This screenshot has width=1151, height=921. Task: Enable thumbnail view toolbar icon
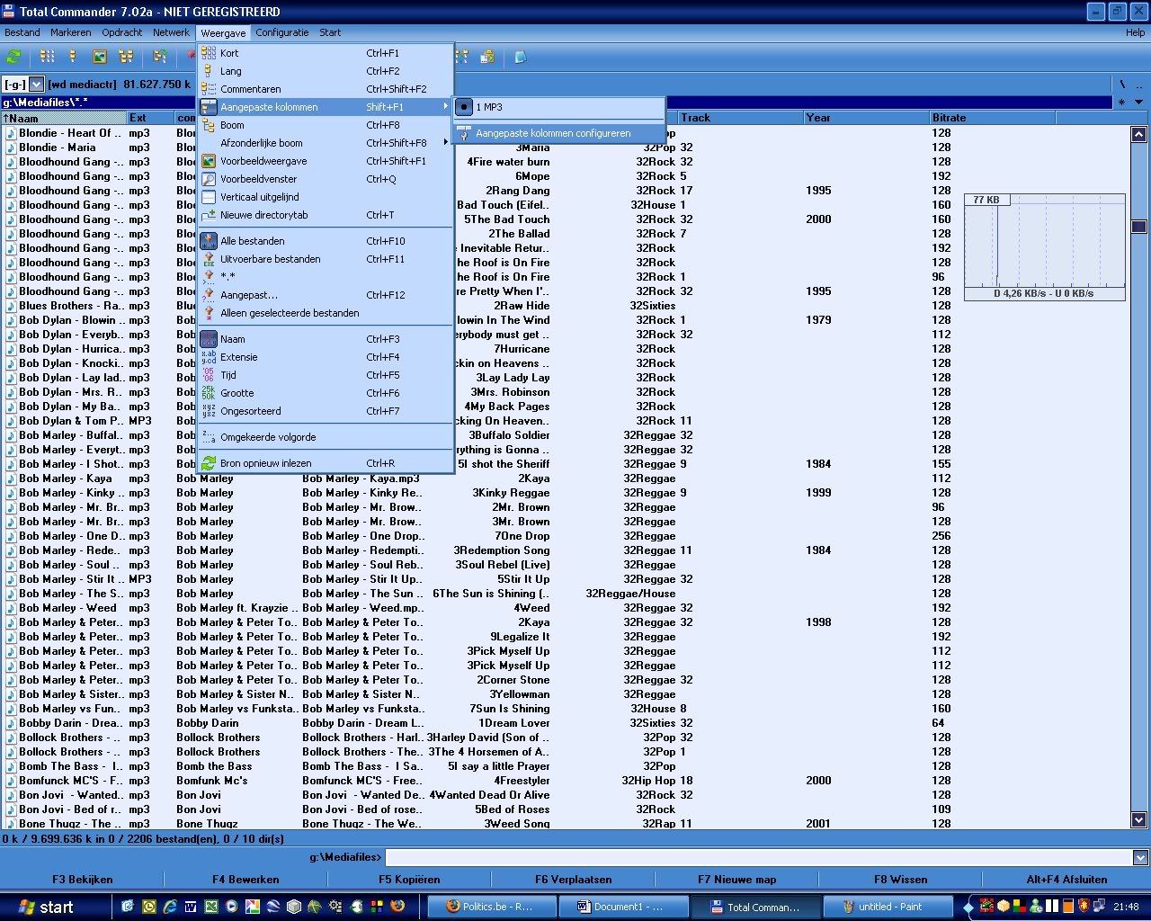point(100,57)
